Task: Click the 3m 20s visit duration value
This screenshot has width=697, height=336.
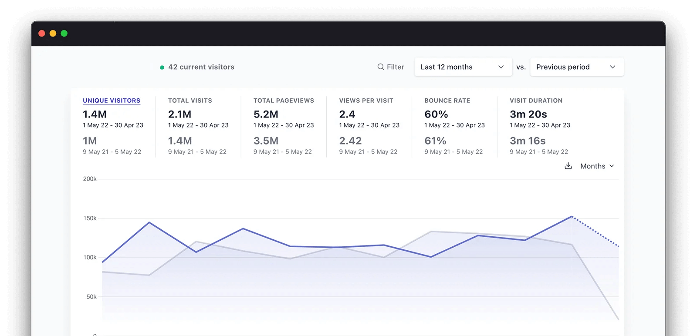Action: [x=528, y=114]
